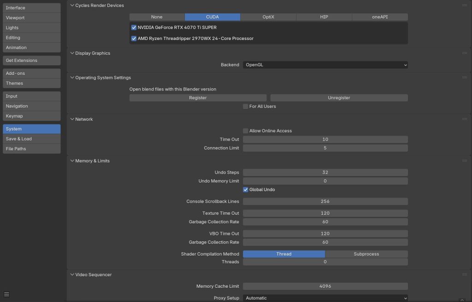Open the Proxy Setup dropdown
This screenshot has width=472, height=302.
click(x=325, y=298)
